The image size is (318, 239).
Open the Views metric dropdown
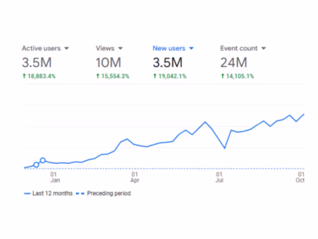pyautogui.click(x=120, y=48)
